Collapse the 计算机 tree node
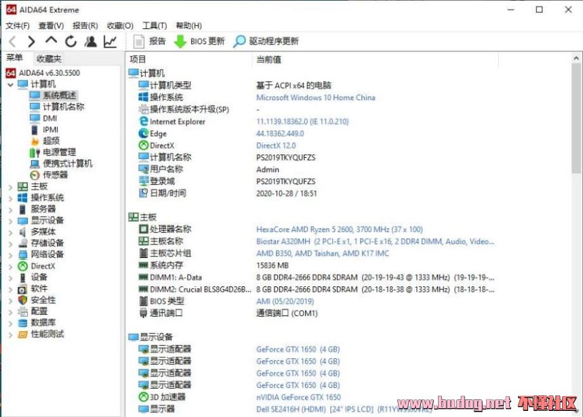Screen dimensions: 583x417 pyautogui.click(x=10, y=85)
